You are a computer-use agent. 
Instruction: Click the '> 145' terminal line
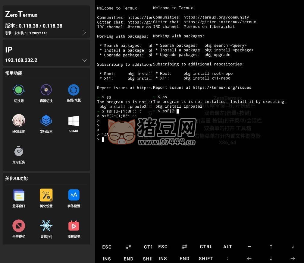pos(103,135)
